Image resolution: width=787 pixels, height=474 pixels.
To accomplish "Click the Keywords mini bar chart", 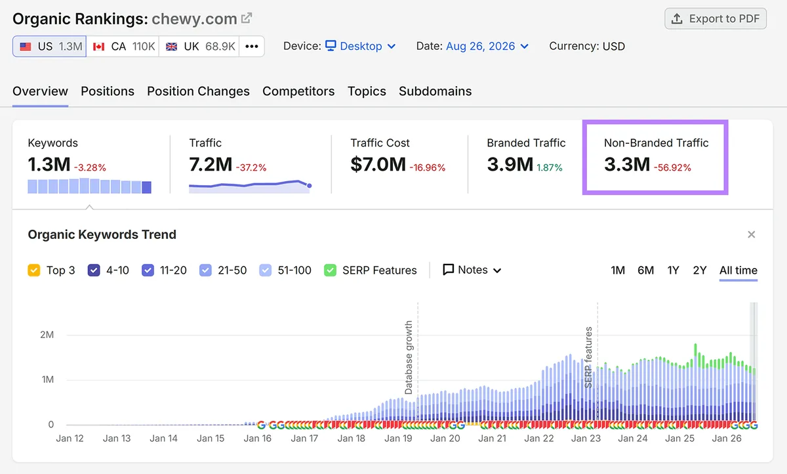I will tap(90, 186).
